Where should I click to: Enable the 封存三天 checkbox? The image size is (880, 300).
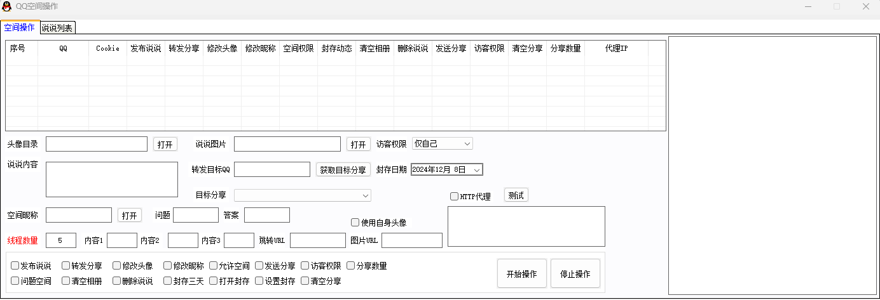click(x=168, y=281)
